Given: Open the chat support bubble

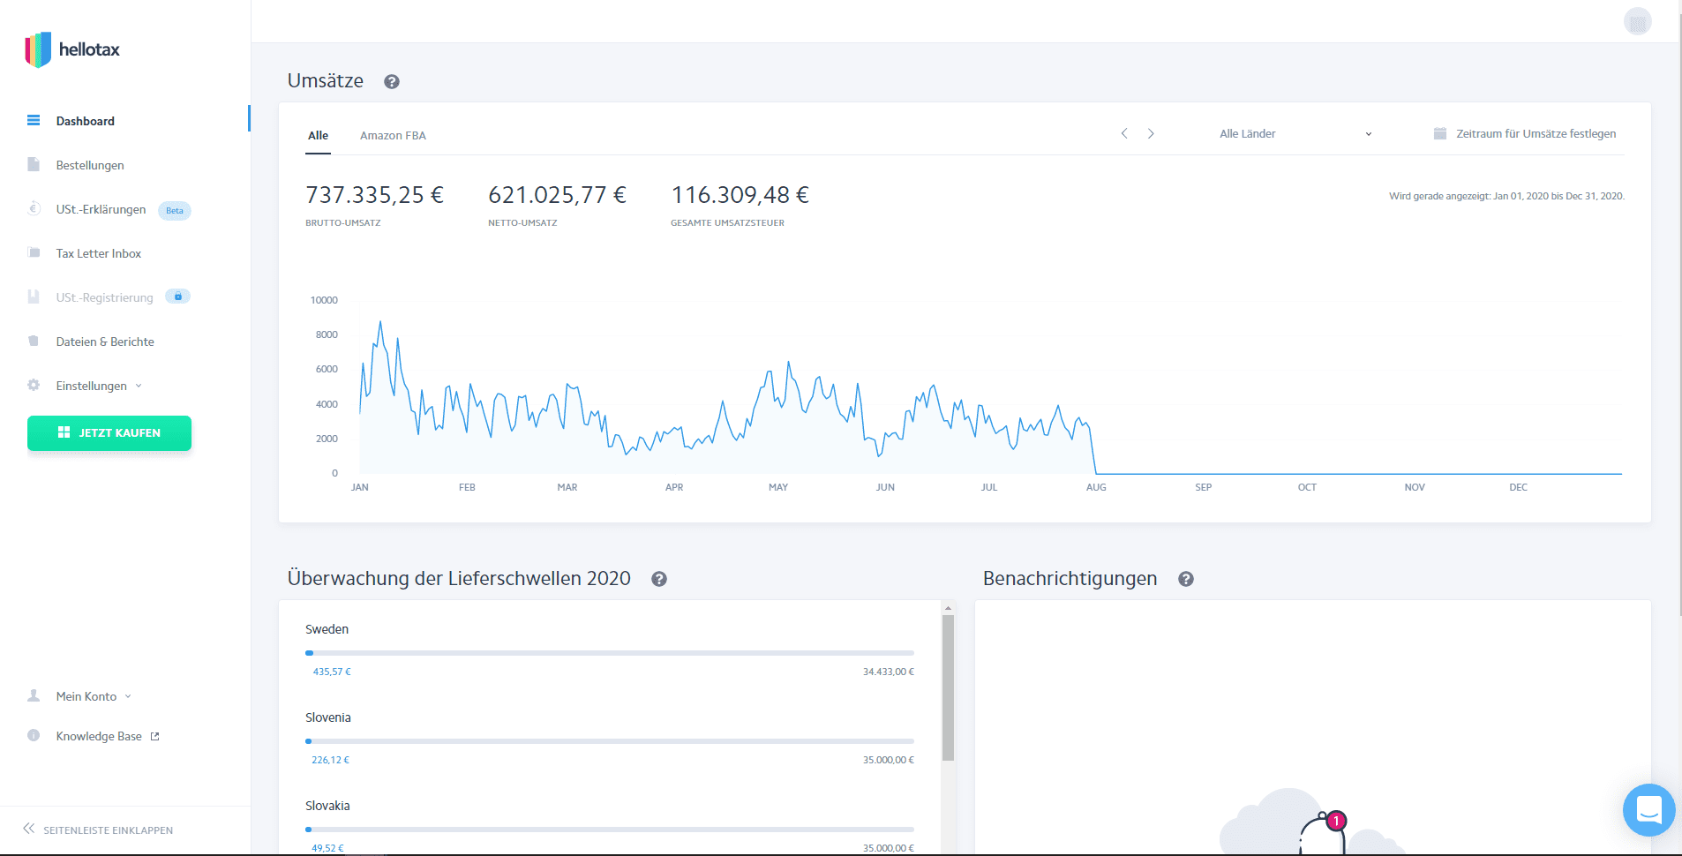Looking at the screenshot, I should pos(1648,809).
